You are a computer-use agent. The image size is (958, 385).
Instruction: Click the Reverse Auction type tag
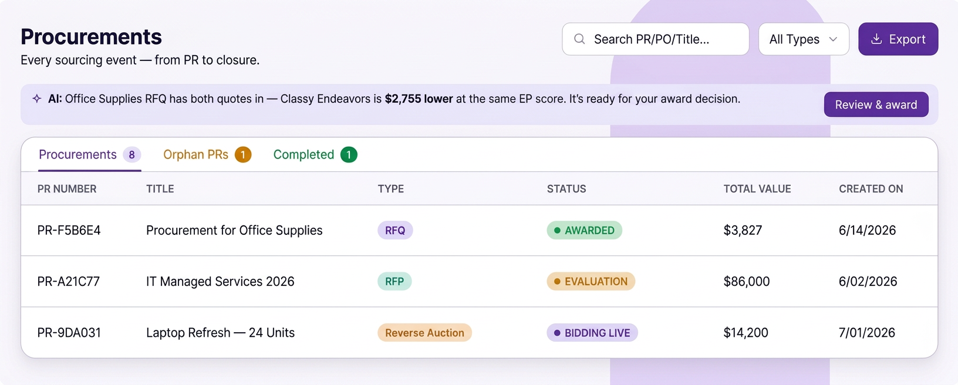pos(424,332)
